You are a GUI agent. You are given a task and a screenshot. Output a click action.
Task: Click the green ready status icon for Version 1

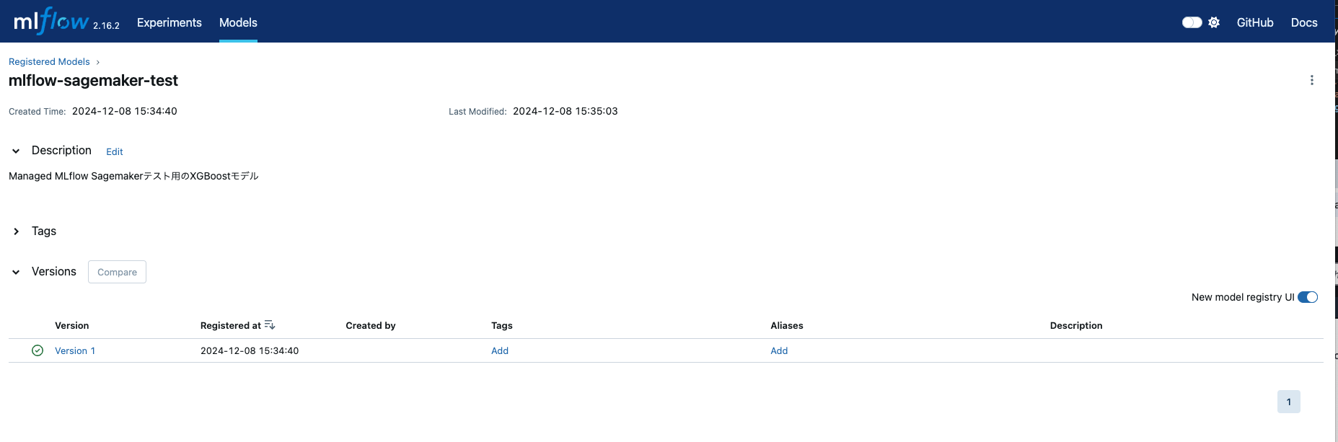38,350
